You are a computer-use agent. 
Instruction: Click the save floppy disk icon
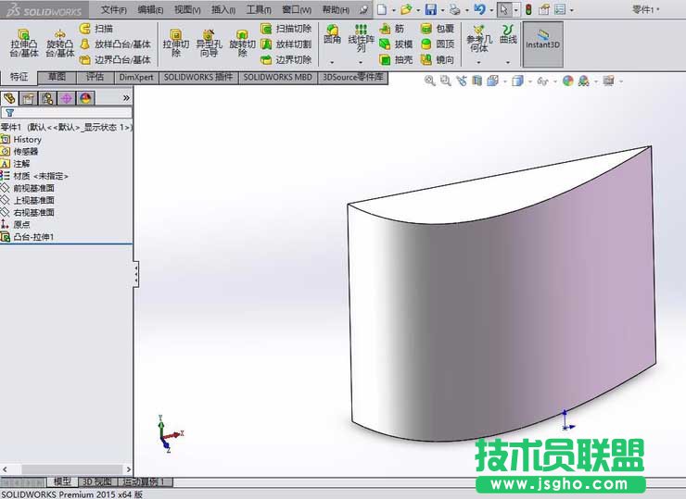pyautogui.click(x=431, y=9)
